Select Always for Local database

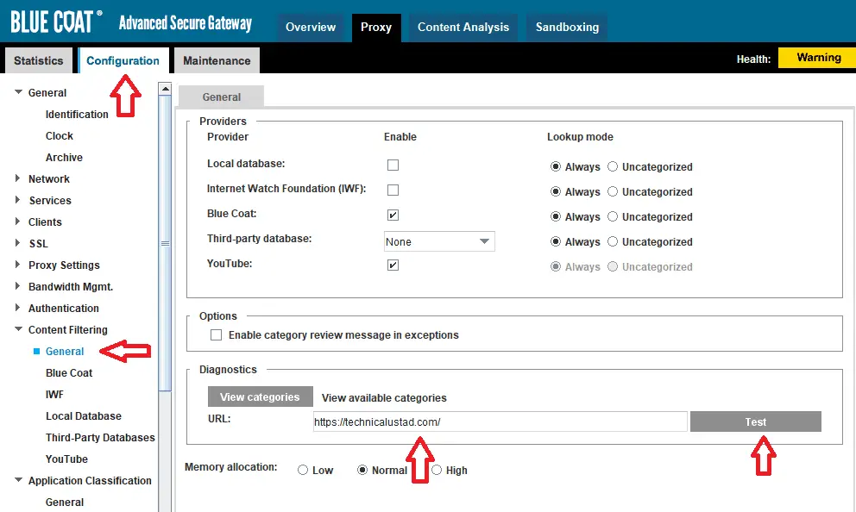(x=555, y=166)
